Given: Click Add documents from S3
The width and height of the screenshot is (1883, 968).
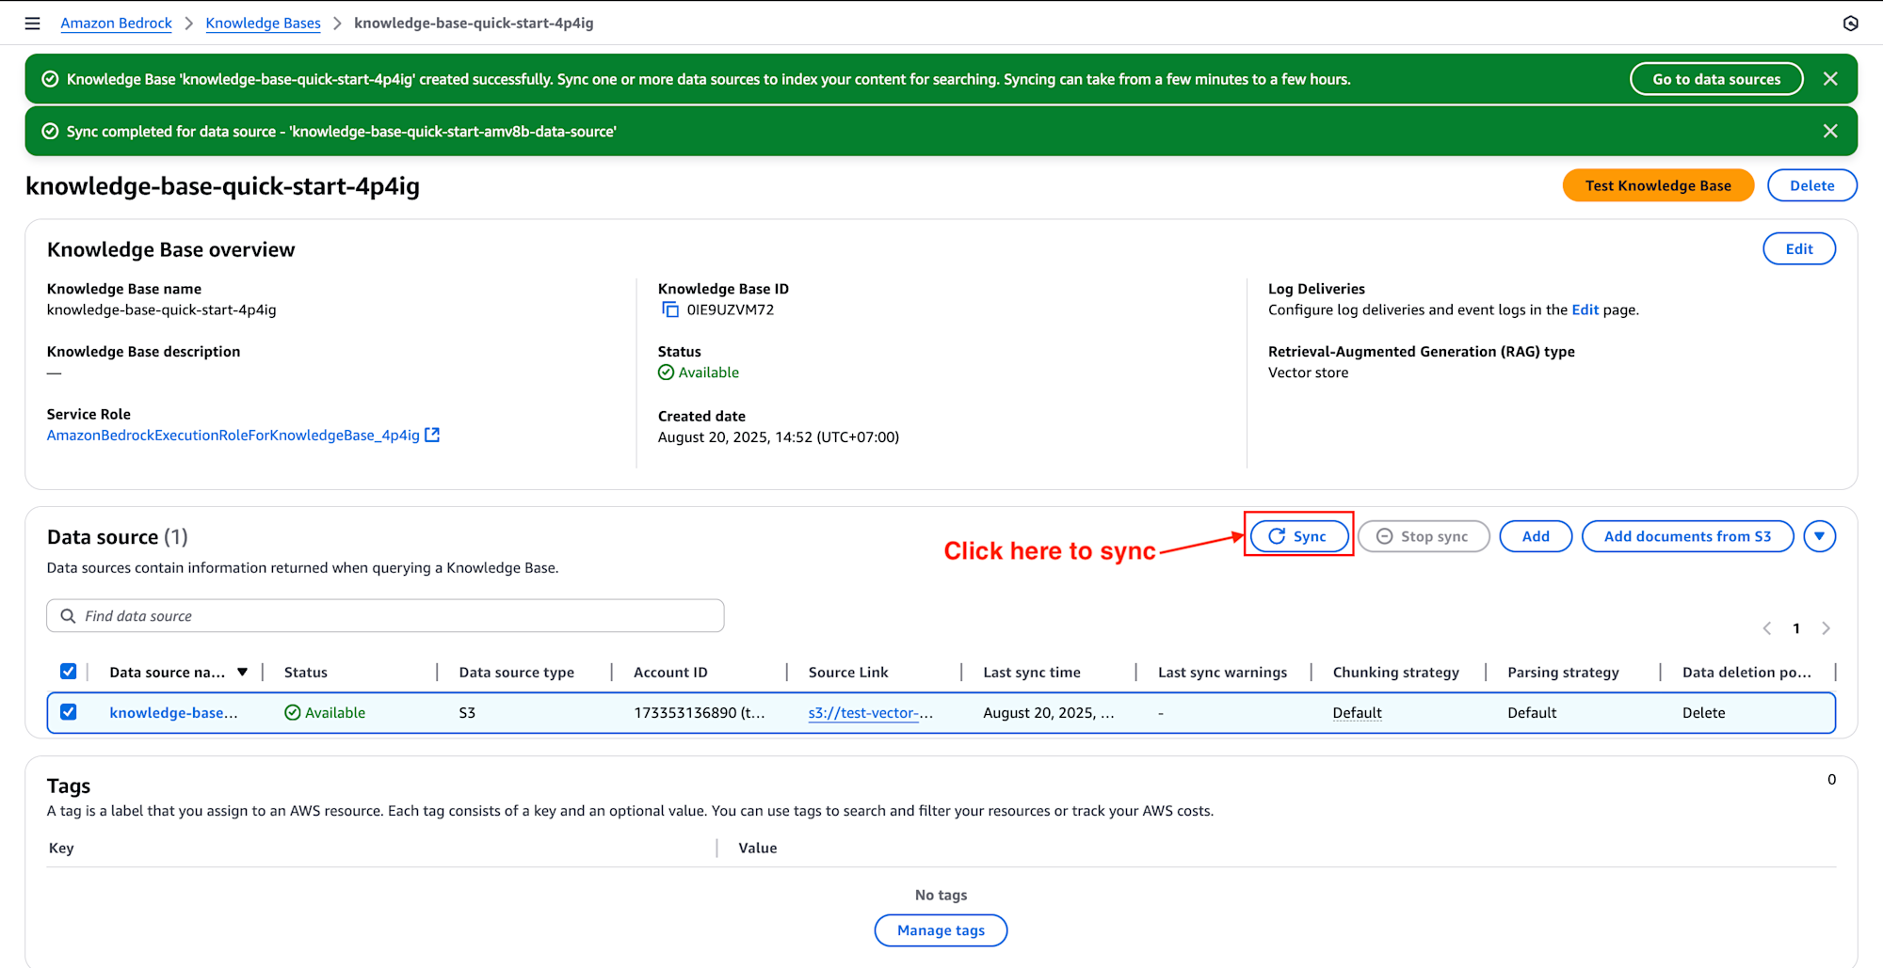Looking at the screenshot, I should click(x=1687, y=536).
